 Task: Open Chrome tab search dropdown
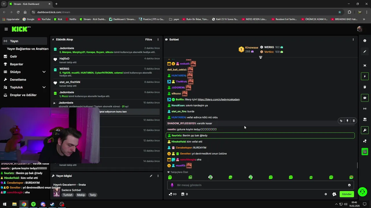(4, 4)
